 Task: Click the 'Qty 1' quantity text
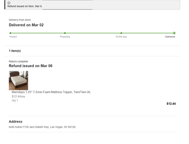(x=15, y=101)
